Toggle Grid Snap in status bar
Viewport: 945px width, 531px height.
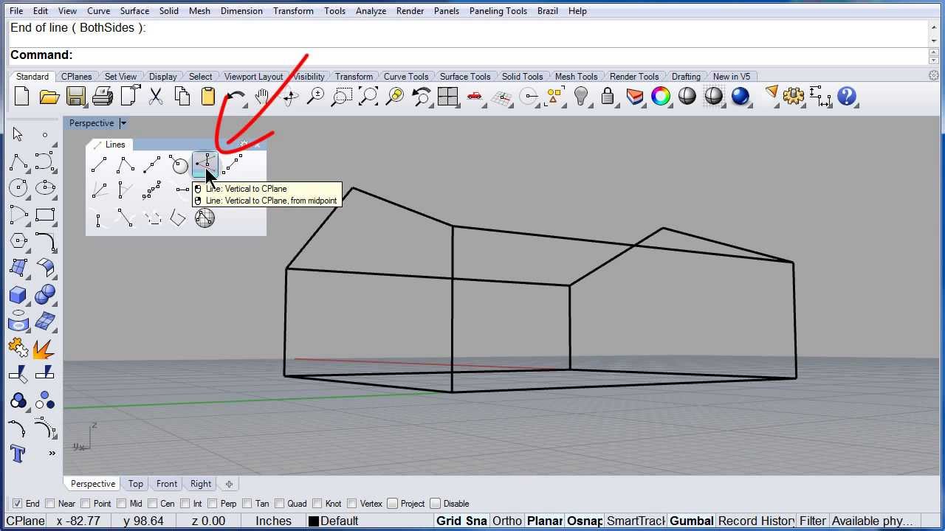[461, 521]
